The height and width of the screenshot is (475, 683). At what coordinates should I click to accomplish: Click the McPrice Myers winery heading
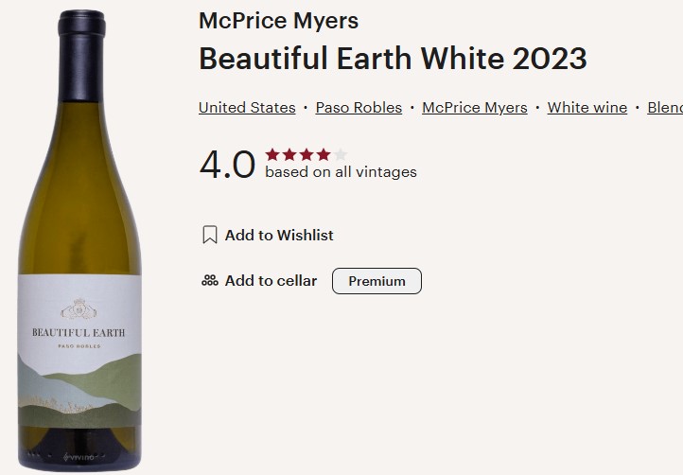tap(278, 21)
